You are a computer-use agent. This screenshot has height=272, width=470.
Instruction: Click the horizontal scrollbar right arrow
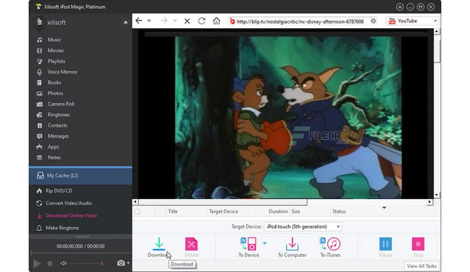(x=430, y=202)
